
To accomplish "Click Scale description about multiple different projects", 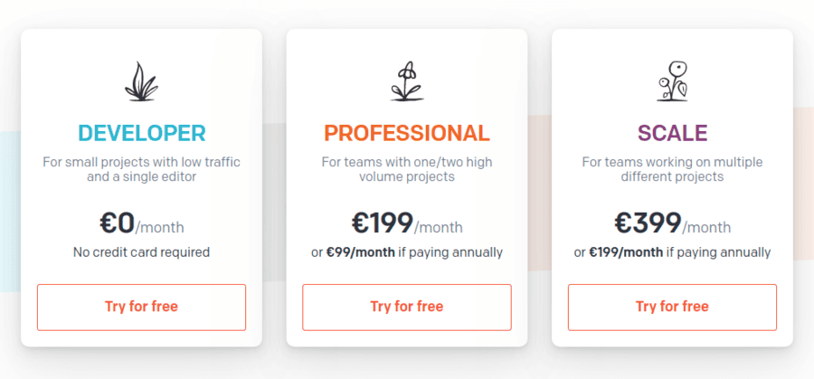I will [672, 169].
